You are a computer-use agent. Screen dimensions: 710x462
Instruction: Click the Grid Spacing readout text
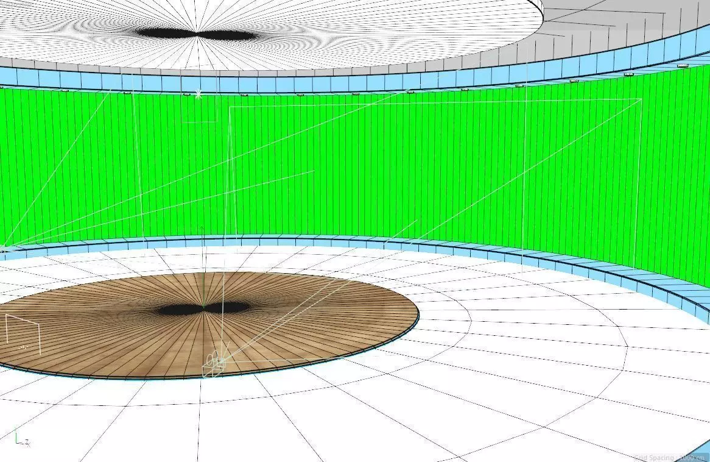point(670,457)
